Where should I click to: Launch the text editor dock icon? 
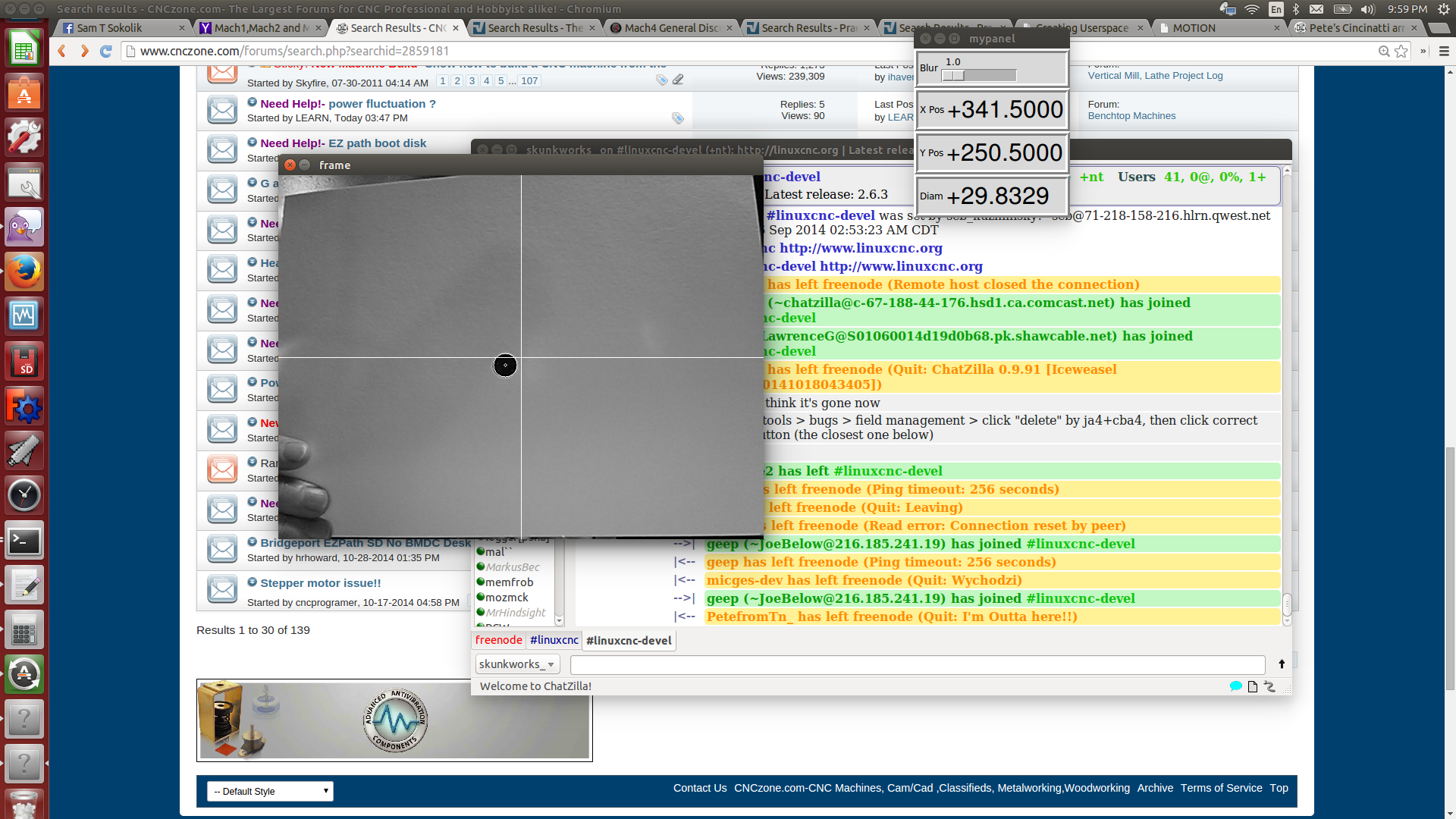pos(24,585)
